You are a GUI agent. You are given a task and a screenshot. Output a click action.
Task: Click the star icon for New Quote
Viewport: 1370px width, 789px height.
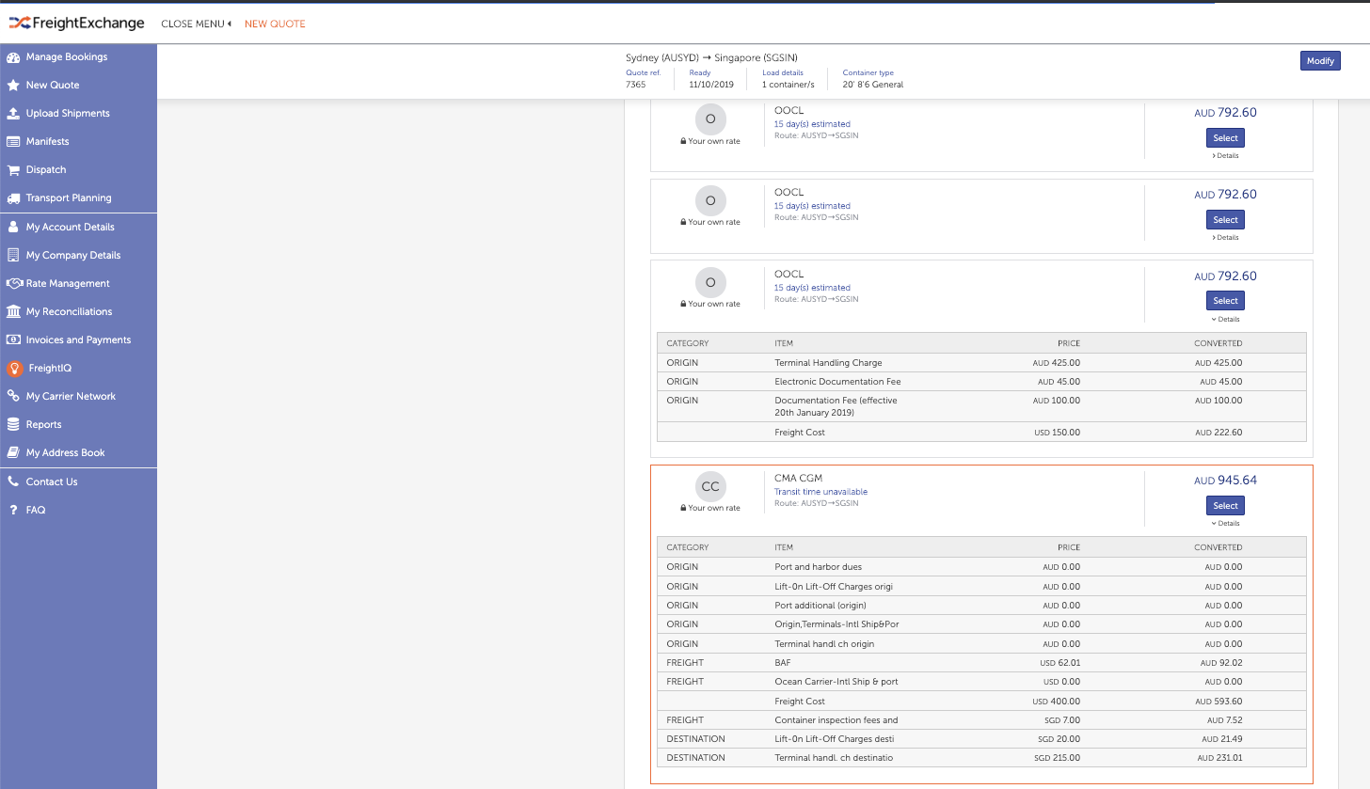click(x=13, y=86)
